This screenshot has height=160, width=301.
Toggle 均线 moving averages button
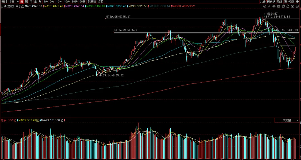coord(280,2)
